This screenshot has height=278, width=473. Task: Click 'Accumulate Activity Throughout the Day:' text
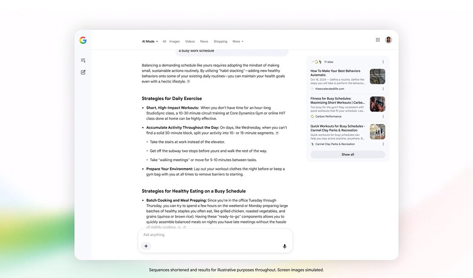point(183,128)
